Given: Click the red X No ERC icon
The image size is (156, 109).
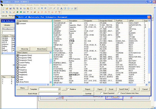Looking at the screenshot, I should pos(31,12).
